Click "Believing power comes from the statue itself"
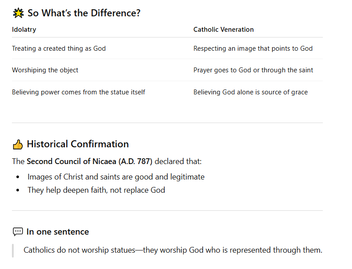Viewport: 352px width, 269px height. (79, 92)
